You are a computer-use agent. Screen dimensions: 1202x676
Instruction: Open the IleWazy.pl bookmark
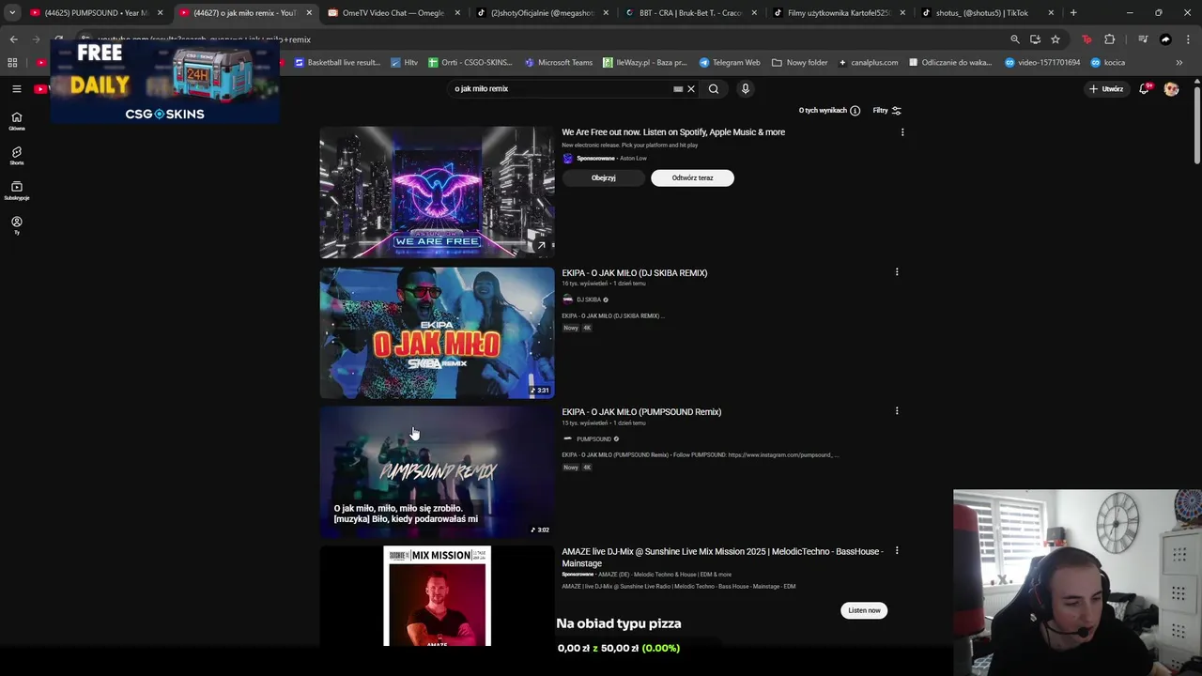[x=645, y=63]
